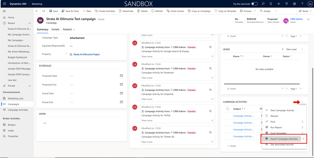Image resolution: width=314 pixels, height=158 pixels.
Task: Sort leads by Name column
Action: [x=238, y=56]
